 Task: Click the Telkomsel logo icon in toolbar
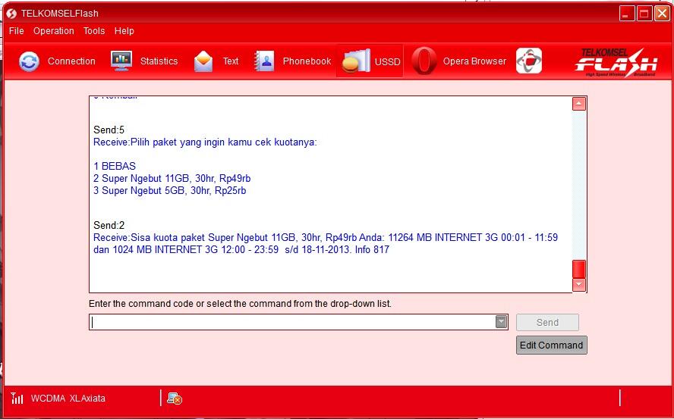pos(529,61)
